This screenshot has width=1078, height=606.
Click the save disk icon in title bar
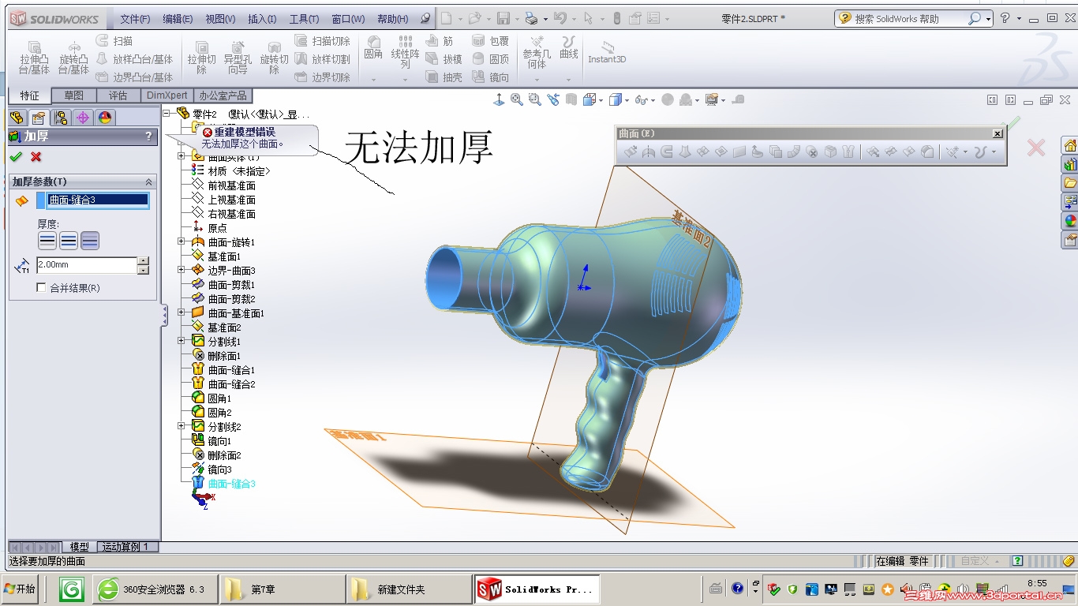pos(503,18)
